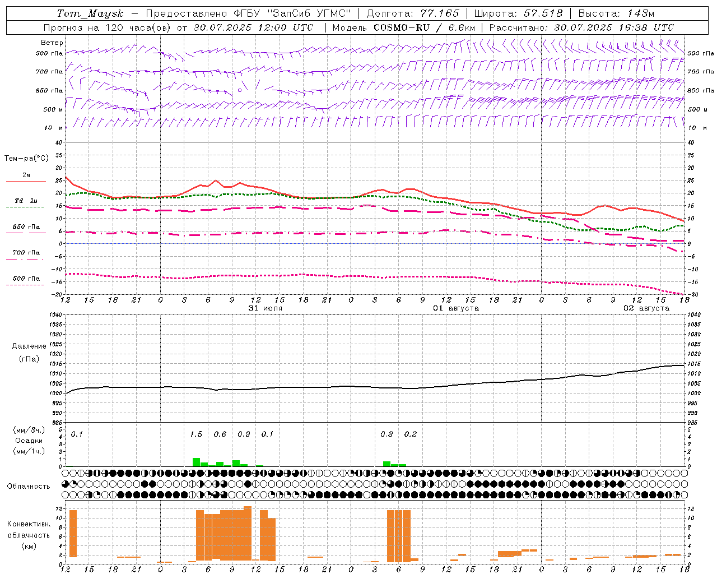Select the text Предоставлено ФГБУ "ЗапСиб УГМС"
Image resolution: width=717 pixels, height=574 pixels.
point(248,13)
